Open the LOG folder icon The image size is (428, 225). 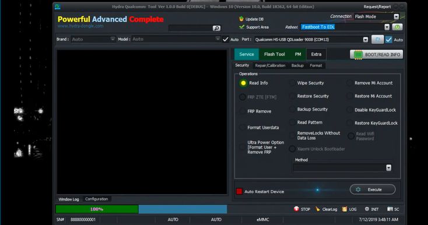[x=345, y=209]
